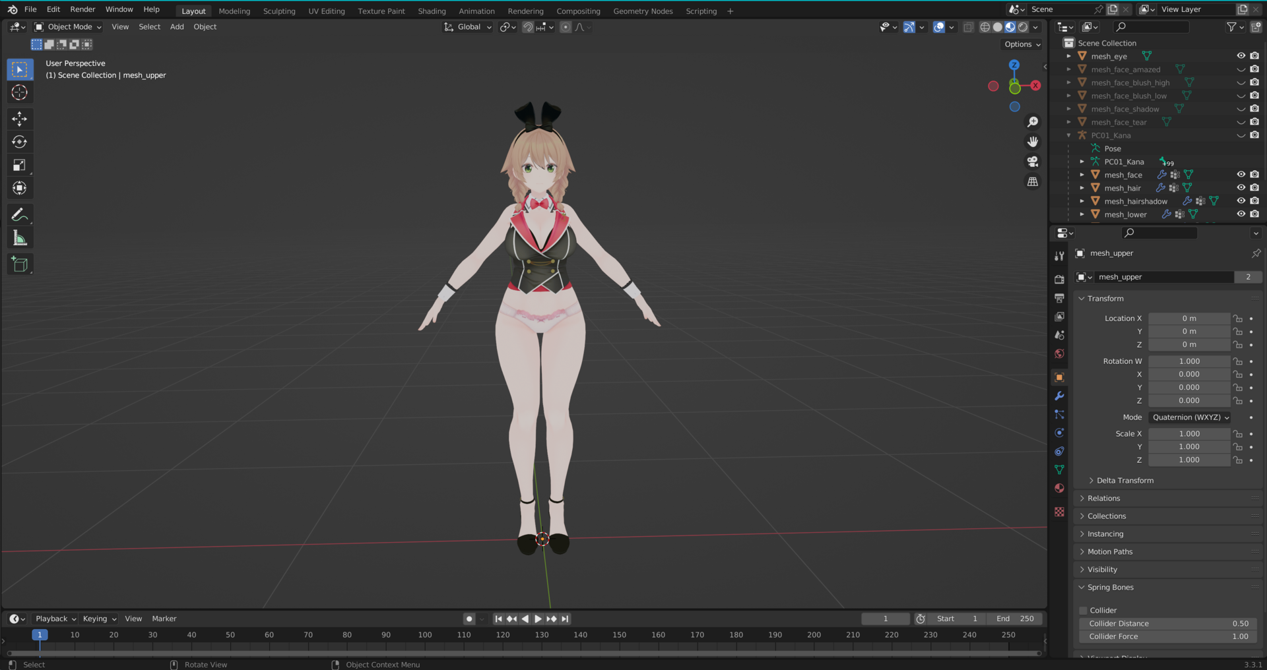
Task: Open the Object Data properties tab
Action: [1059, 470]
